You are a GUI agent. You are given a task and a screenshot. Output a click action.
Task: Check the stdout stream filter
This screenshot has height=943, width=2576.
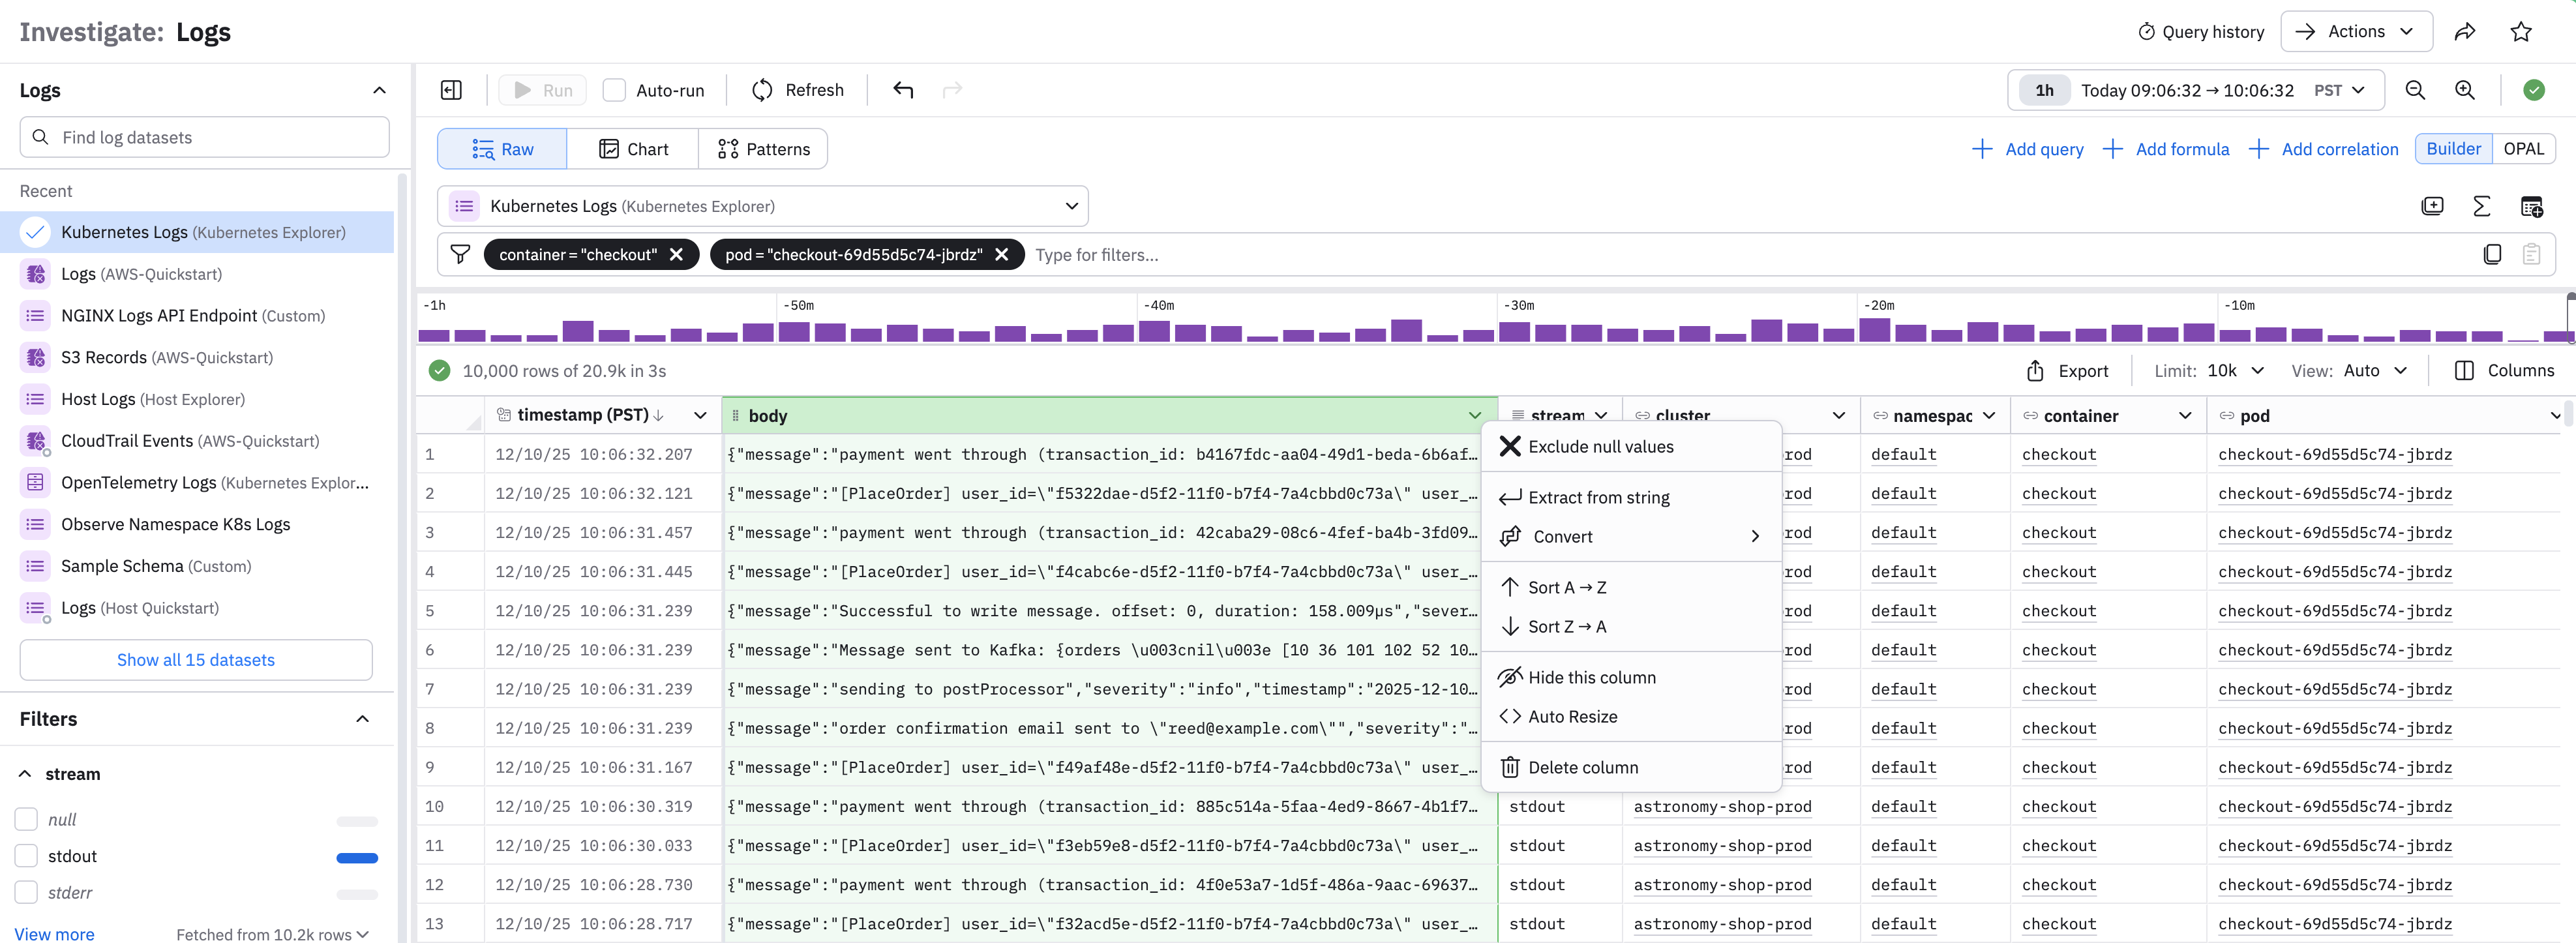(27, 856)
